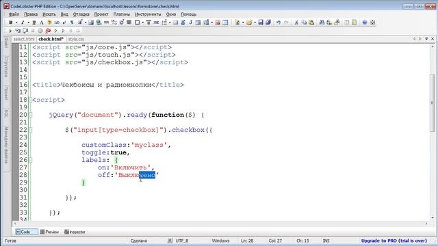Click fullscreen toggle icon in toolbar
The height and width of the screenshot is (246, 438).
(x=372, y=23)
